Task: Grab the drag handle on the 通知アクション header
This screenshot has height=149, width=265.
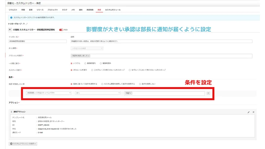Action: (11, 112)
